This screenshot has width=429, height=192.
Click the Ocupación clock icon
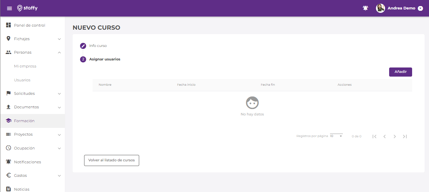click(8, 148)
